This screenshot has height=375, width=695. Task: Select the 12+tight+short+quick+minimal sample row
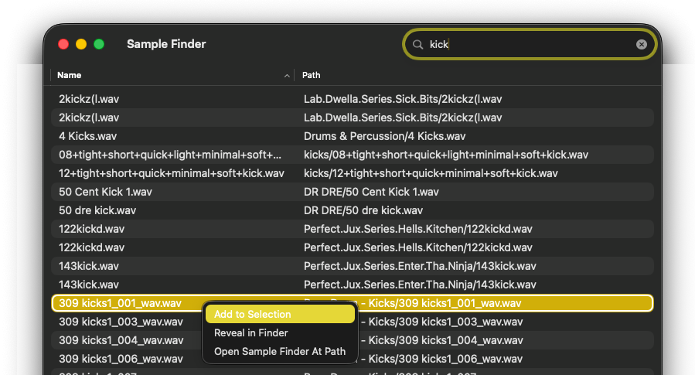[x=352, y=173]
